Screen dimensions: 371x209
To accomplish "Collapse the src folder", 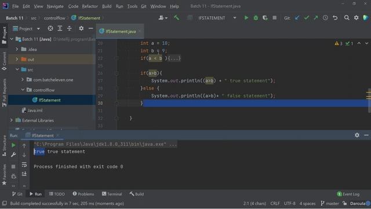I will click(x=17, y=70).
